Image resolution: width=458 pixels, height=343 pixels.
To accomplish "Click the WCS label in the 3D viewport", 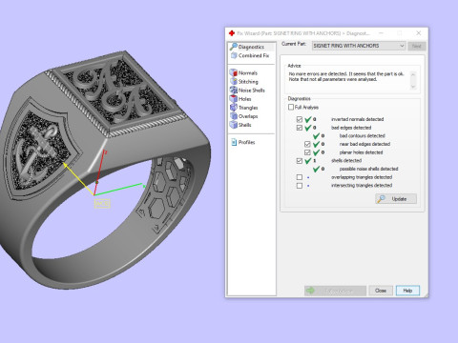I will (x=102, y=203).
